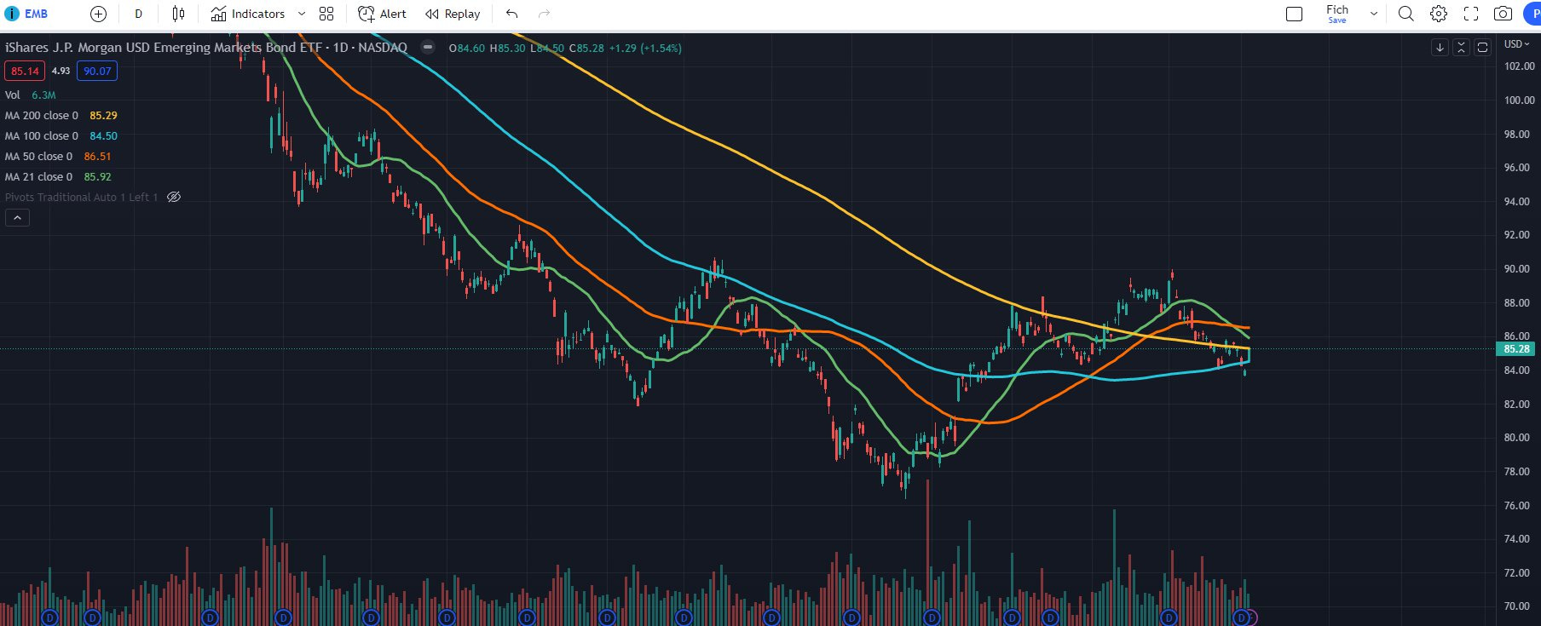Click the H85.30 high value
The width and height of the screenshot is (1541, 626).
pos(508,49)
